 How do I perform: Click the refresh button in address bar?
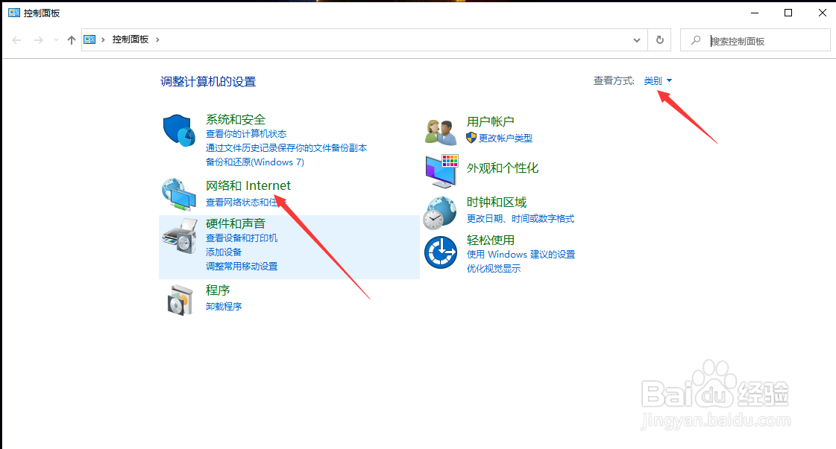659,39
